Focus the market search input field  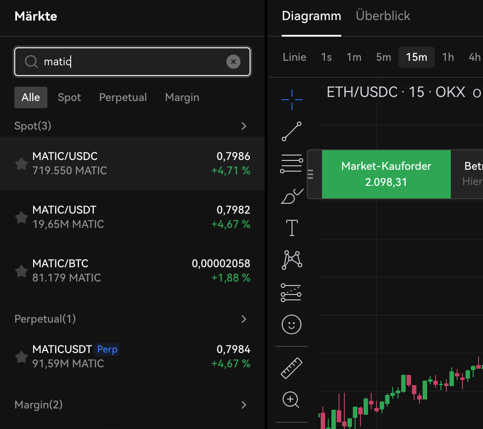tap(132, 62)
